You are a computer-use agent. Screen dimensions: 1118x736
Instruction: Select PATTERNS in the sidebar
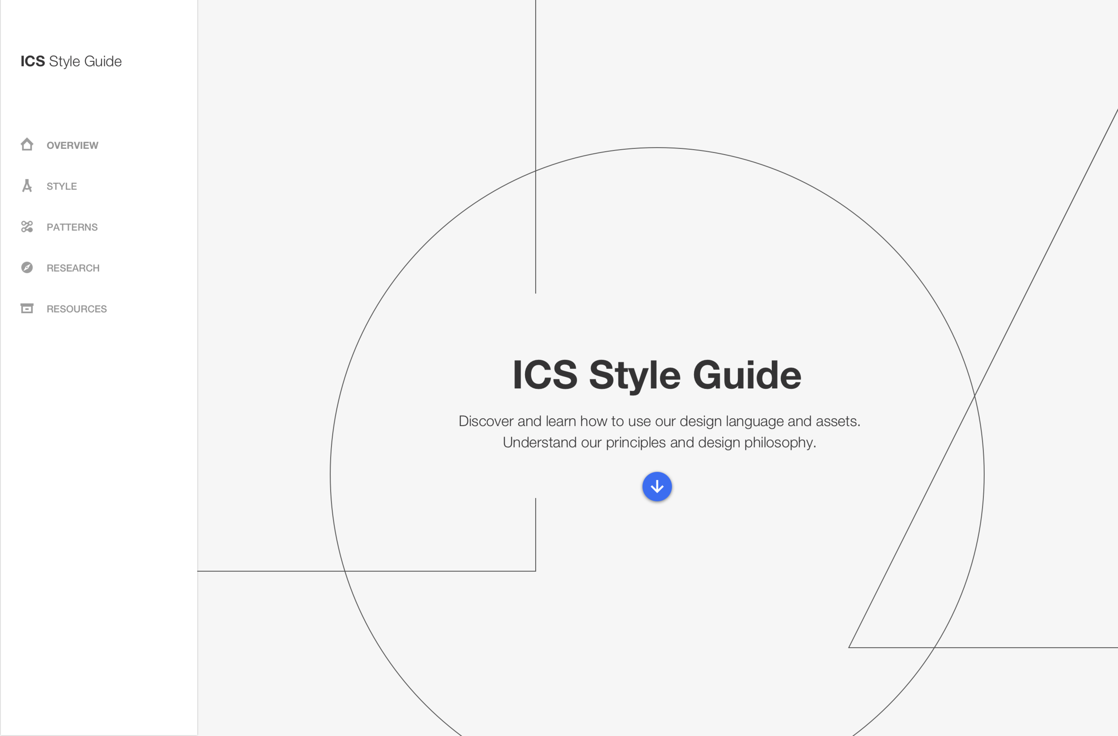[72, 227]
